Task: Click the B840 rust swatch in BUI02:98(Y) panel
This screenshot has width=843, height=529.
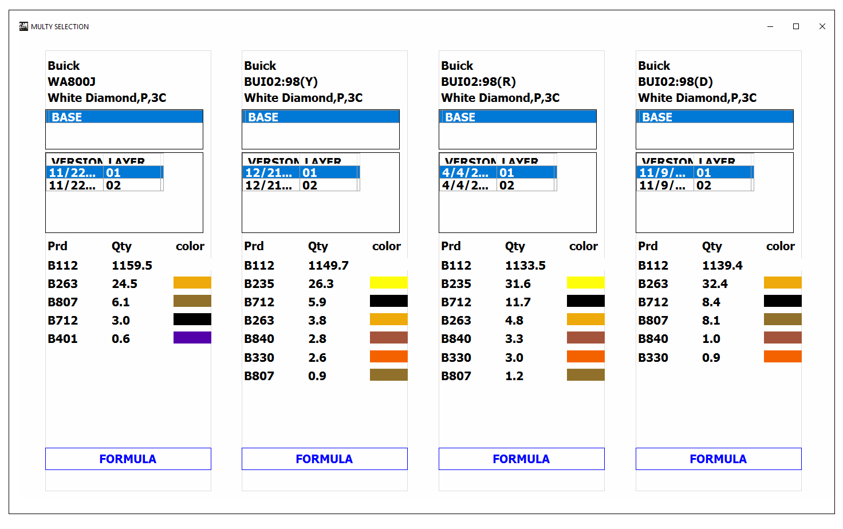Action: (389, 337)
